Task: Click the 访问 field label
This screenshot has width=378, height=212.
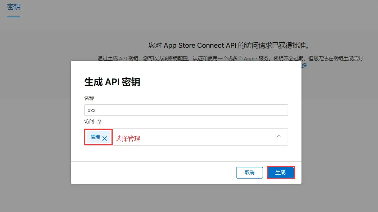Action: point(89,121)
